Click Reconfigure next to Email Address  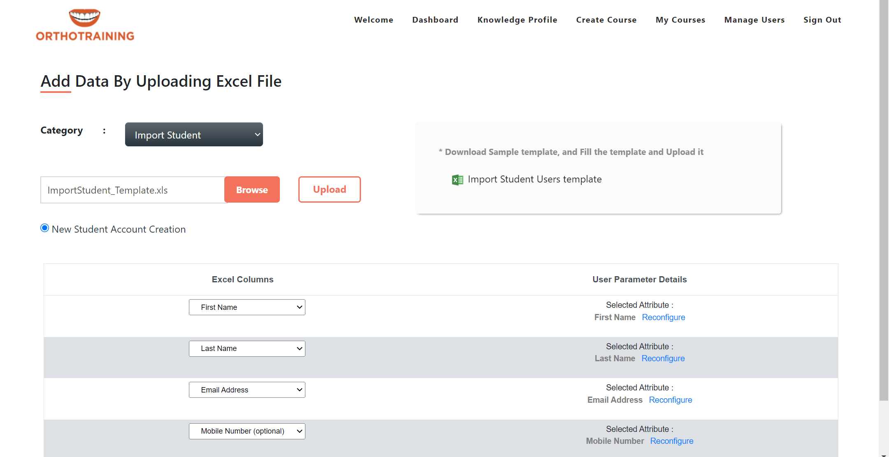[x=670, y=400]
